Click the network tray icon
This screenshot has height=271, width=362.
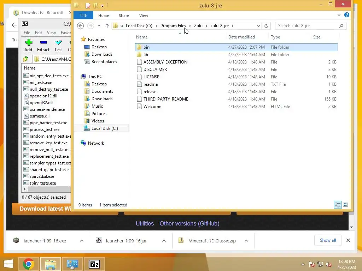point(320,264)
